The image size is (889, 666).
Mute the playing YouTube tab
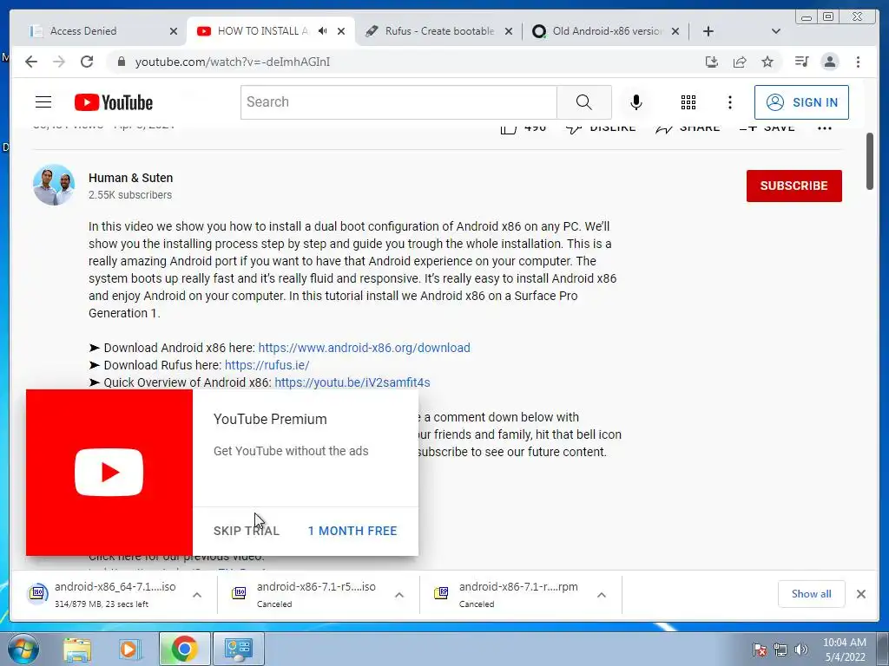(322, 31)
